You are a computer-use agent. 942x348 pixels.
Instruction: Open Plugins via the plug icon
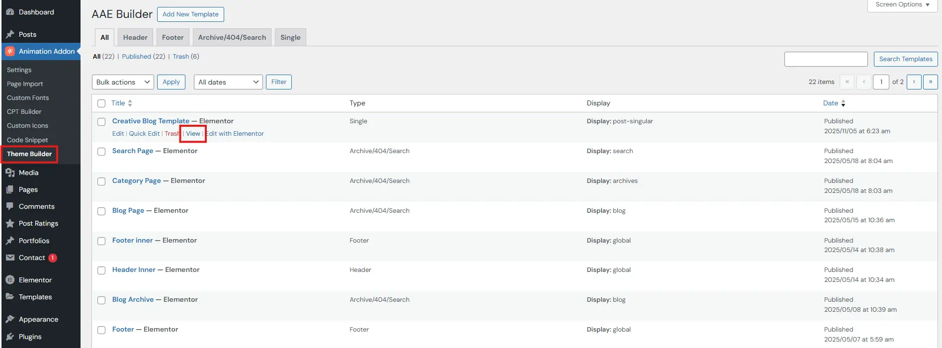(x=10, y=337)
